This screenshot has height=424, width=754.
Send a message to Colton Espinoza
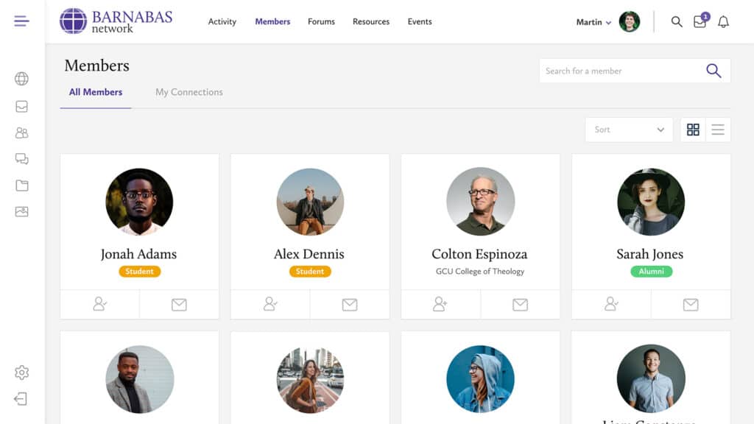coord(520,304)
